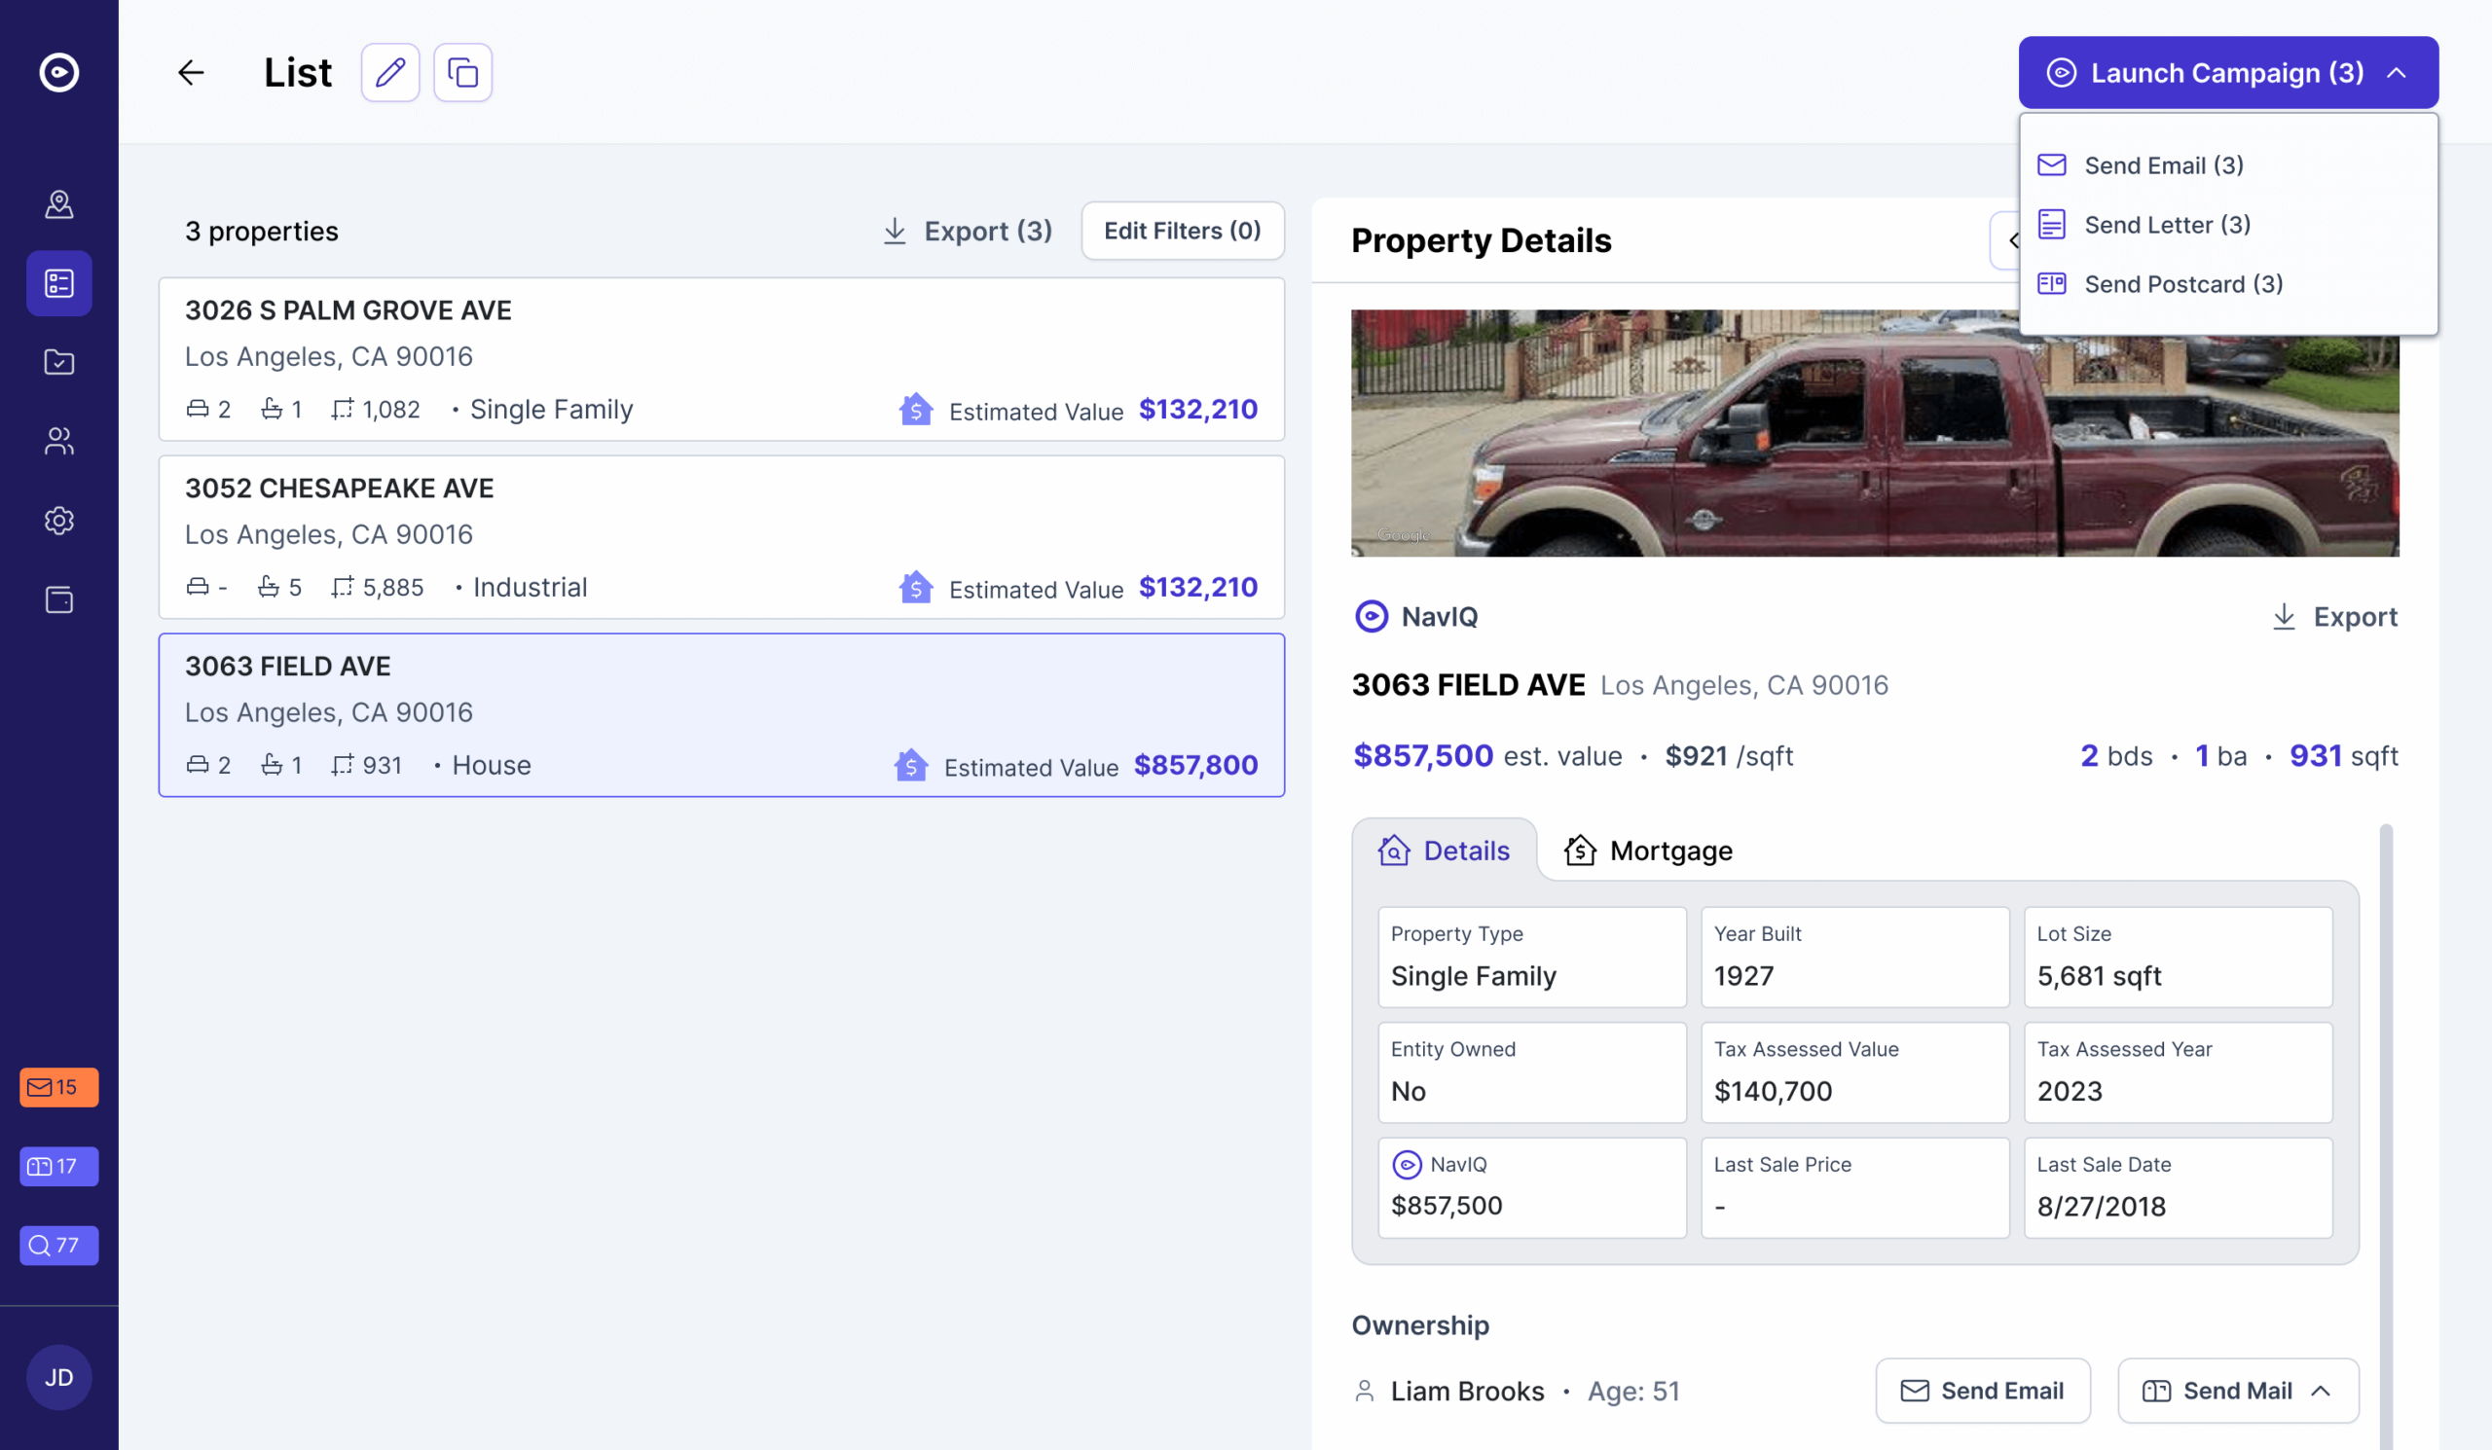Click the duplicate list icon
This screenshot has width=2492, height=1450.
[x=461, y=72]
